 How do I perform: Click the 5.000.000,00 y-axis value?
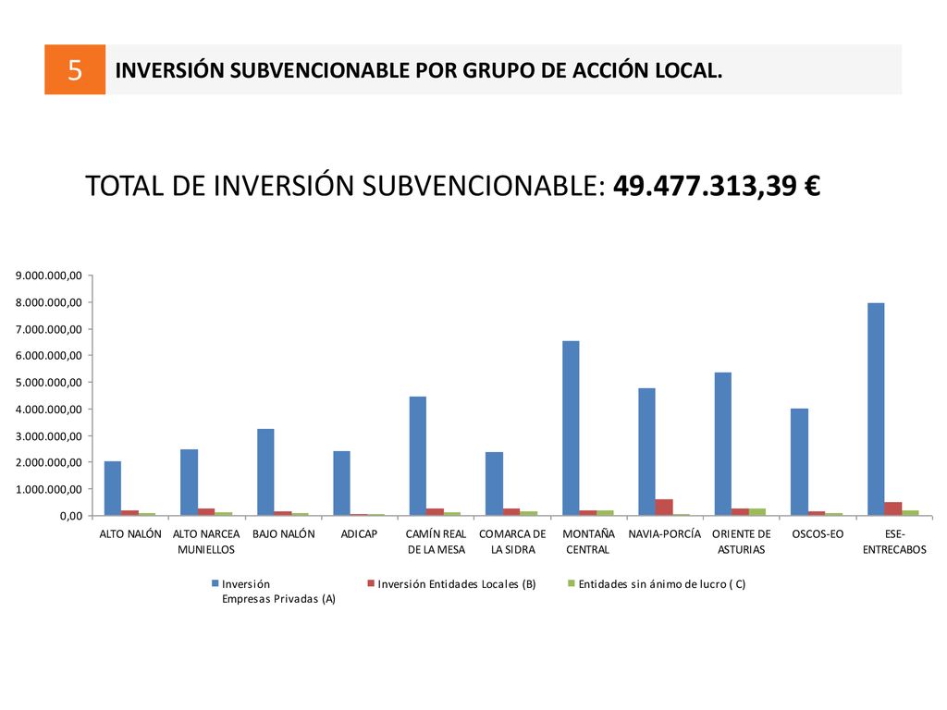(49, 382)
